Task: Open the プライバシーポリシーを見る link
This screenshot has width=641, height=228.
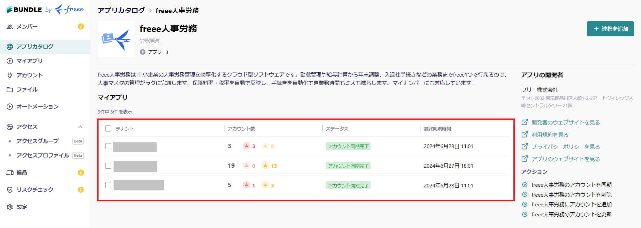Action: click(566, 147)
